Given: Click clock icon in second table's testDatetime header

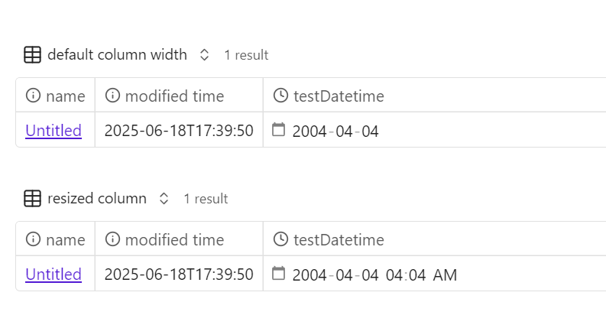Looking at the screenshot, I should [280, 239].
